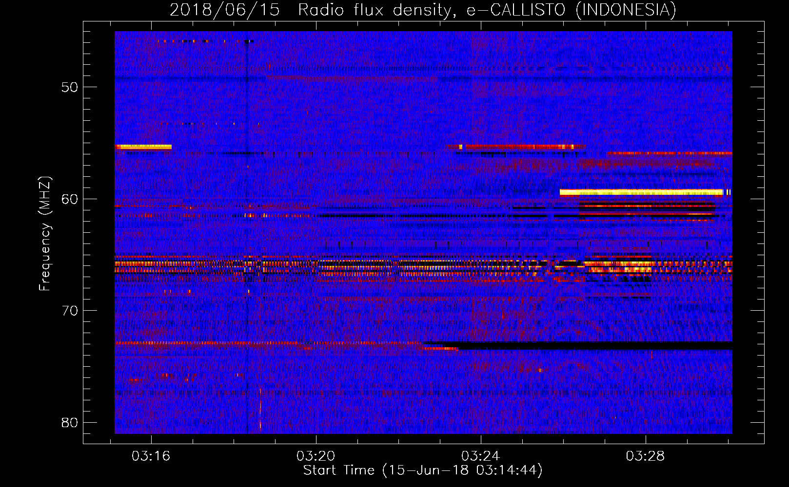789x487 pixels.
Task: Select the 'Frequency (MHZ)' y-axis label
Action: [x=44, y=234]
